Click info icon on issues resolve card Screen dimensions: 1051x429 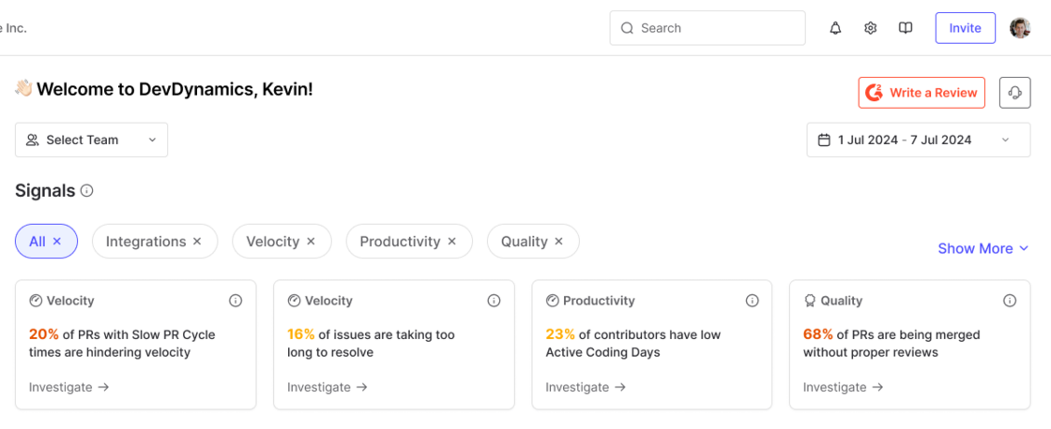(494, 301)
